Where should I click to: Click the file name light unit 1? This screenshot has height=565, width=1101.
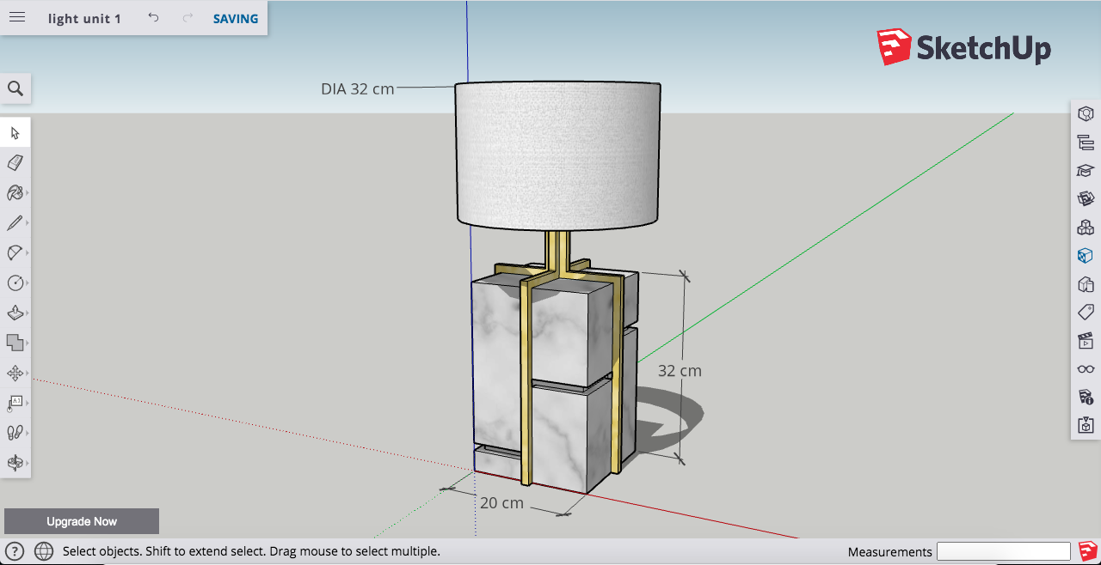(x=84, y=19)
